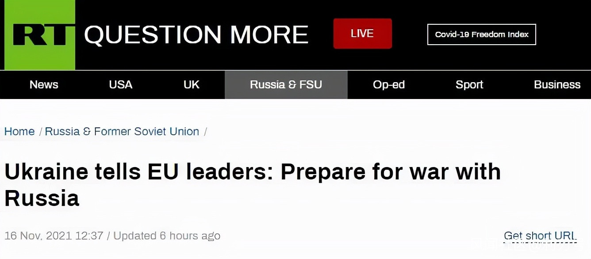Click the word Ukraine in the headline
591x259 pixels.
(46, 171)
